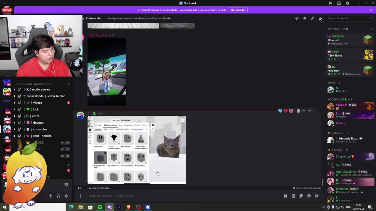Open the gift icon in message bar
376x211 pixels.
click(286, 196)
